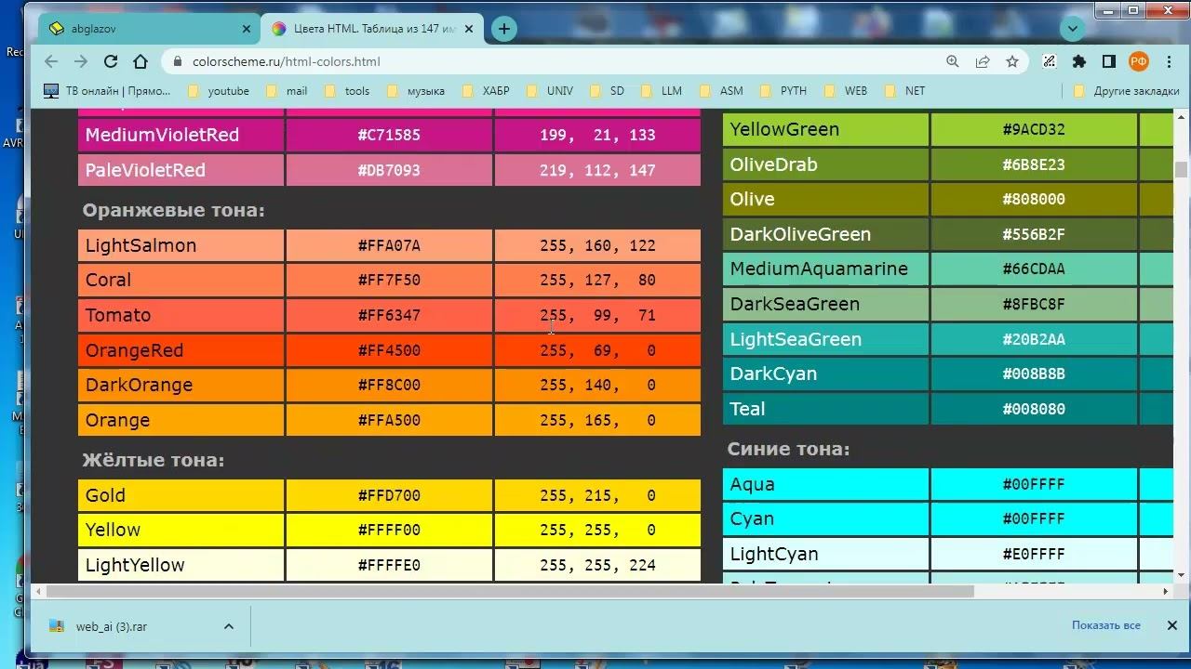Bookmark this page with star
This screenshot has height=669, width=1191.
pos(1012,61)
